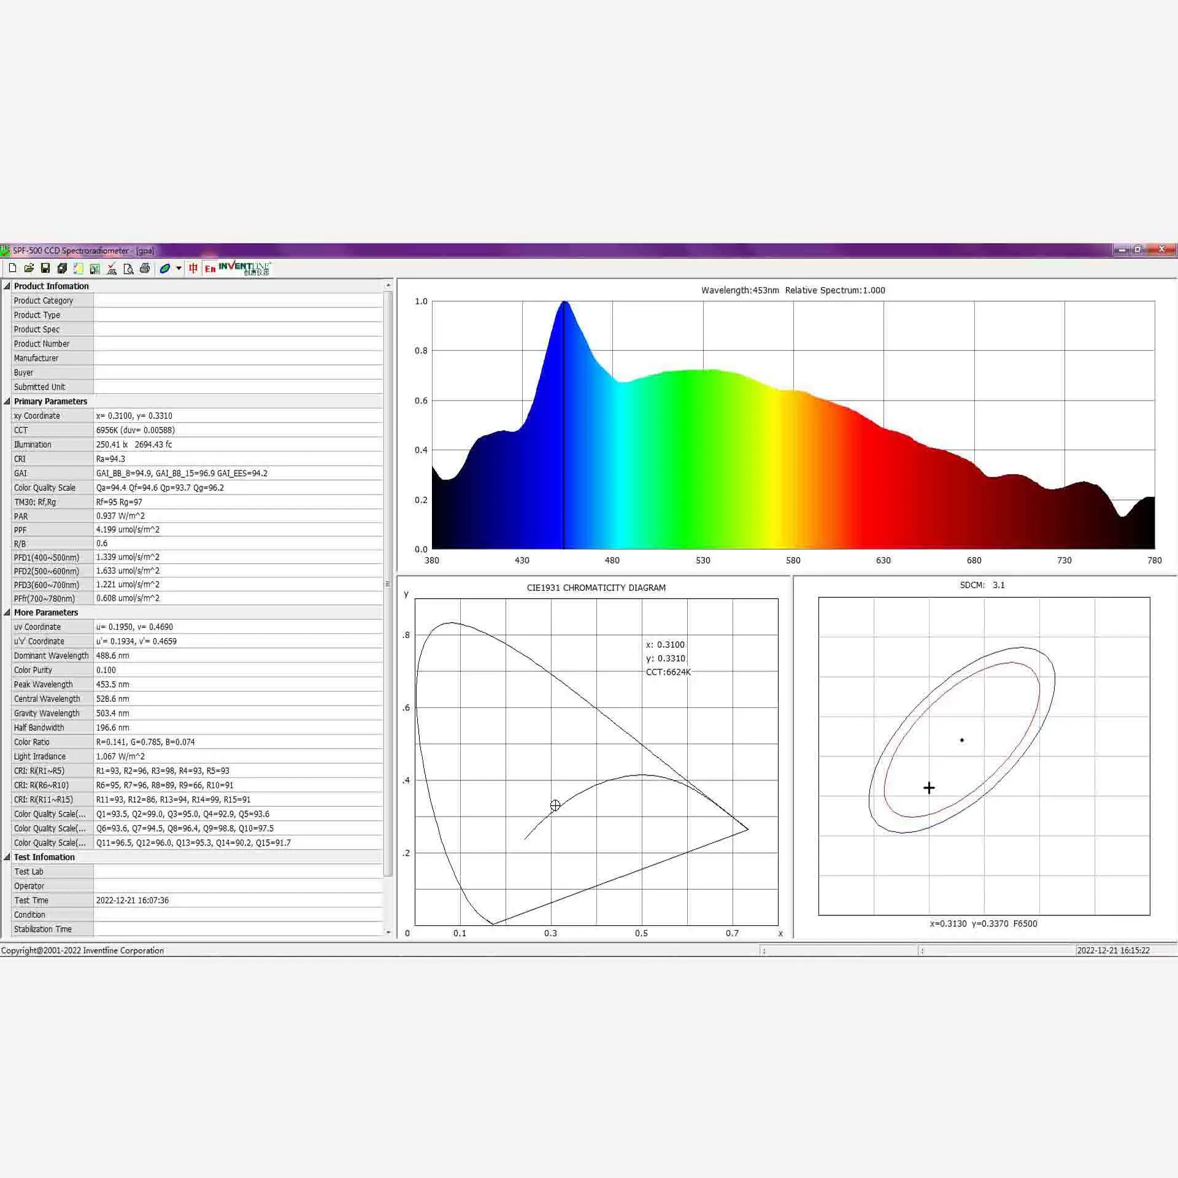Collapse the Product Infomation section
This screenshot has height=1178, width=1178.
click(7, 286)
